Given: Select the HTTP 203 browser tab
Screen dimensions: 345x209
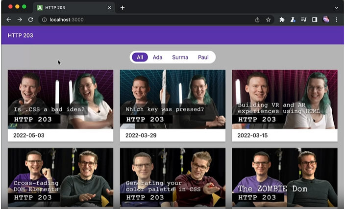Looking at the screenshot, I should [x=74, y=8].
